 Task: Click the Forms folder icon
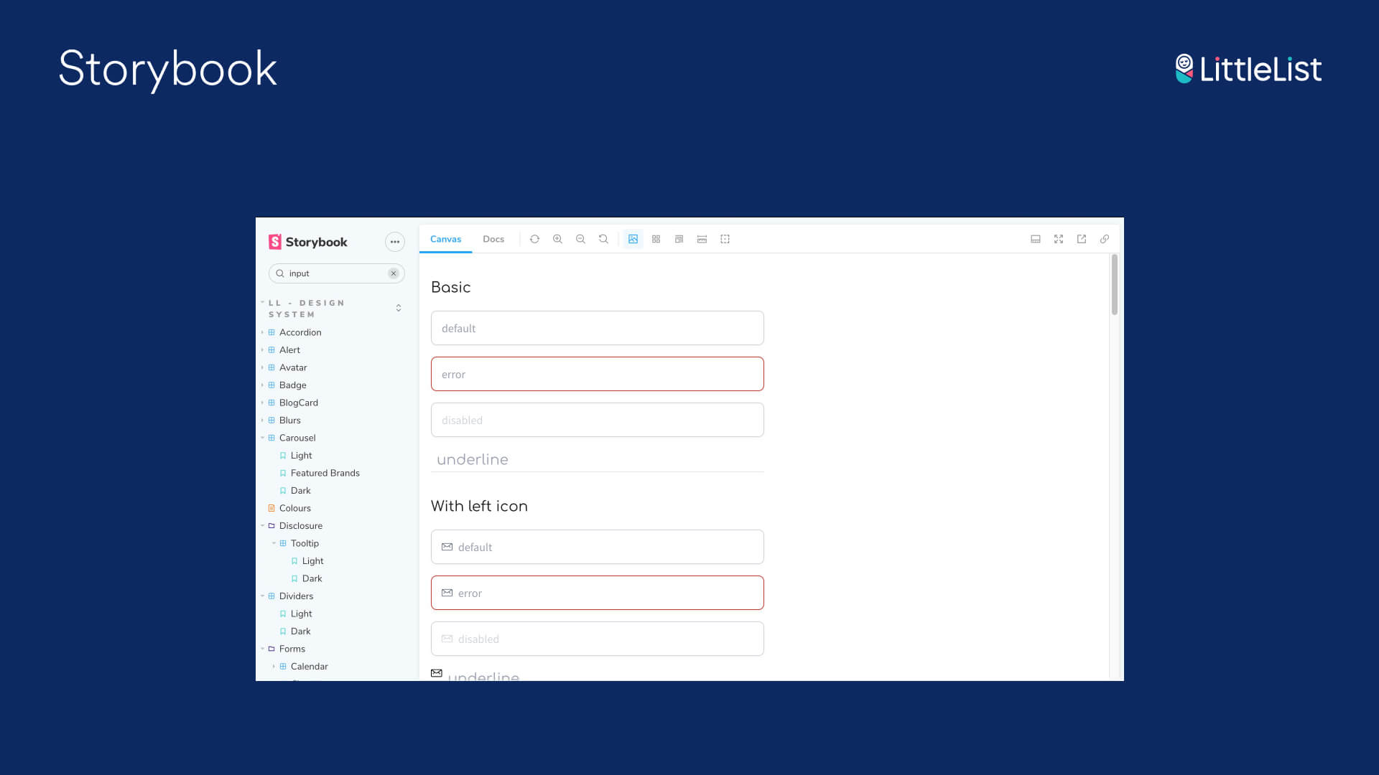coord(271,649)
